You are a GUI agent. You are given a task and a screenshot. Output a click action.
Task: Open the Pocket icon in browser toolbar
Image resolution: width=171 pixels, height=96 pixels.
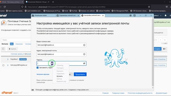tap(167, 7)
